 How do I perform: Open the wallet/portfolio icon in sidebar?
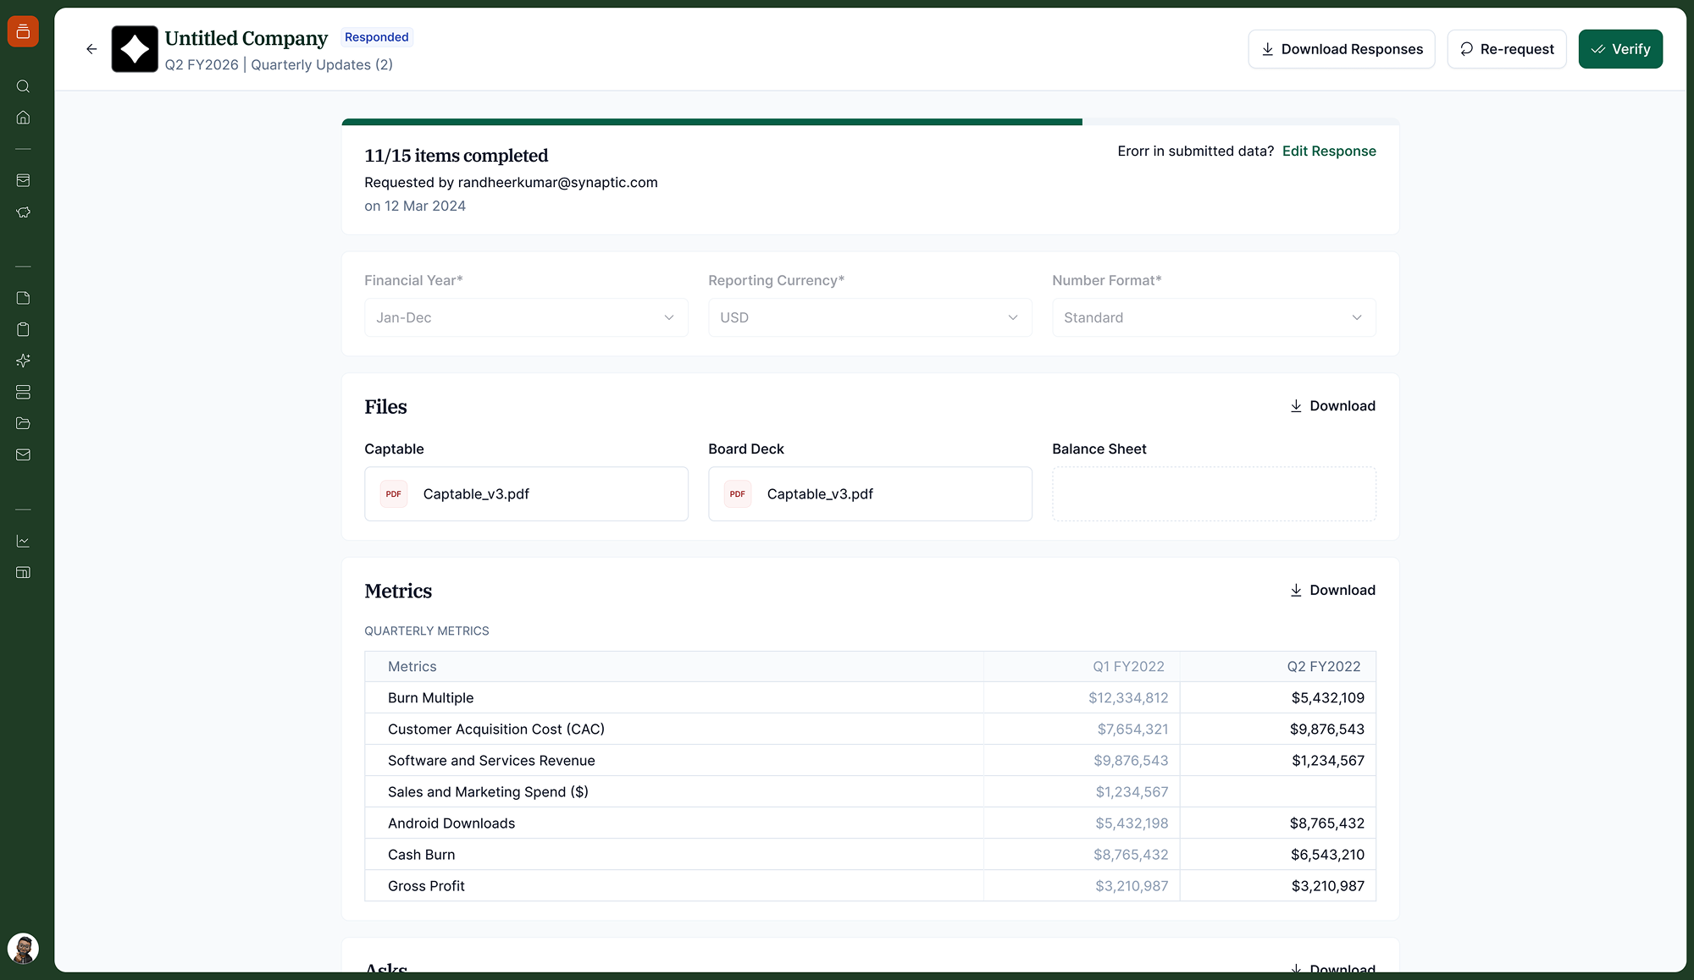pyautogui.click(x=23, y=180)
